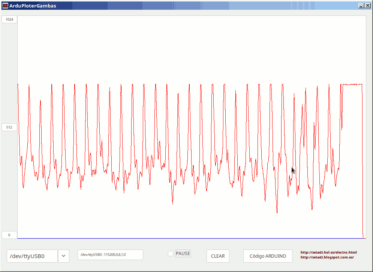This screenshot has height=272, width=373.
Task: Open the seta43.hol.es/electro.html link
Action: point(328,252)
